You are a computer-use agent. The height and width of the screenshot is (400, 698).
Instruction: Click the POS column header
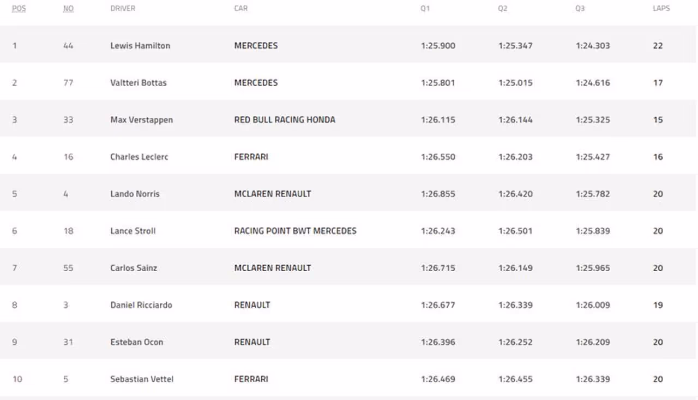pos(19,9)
